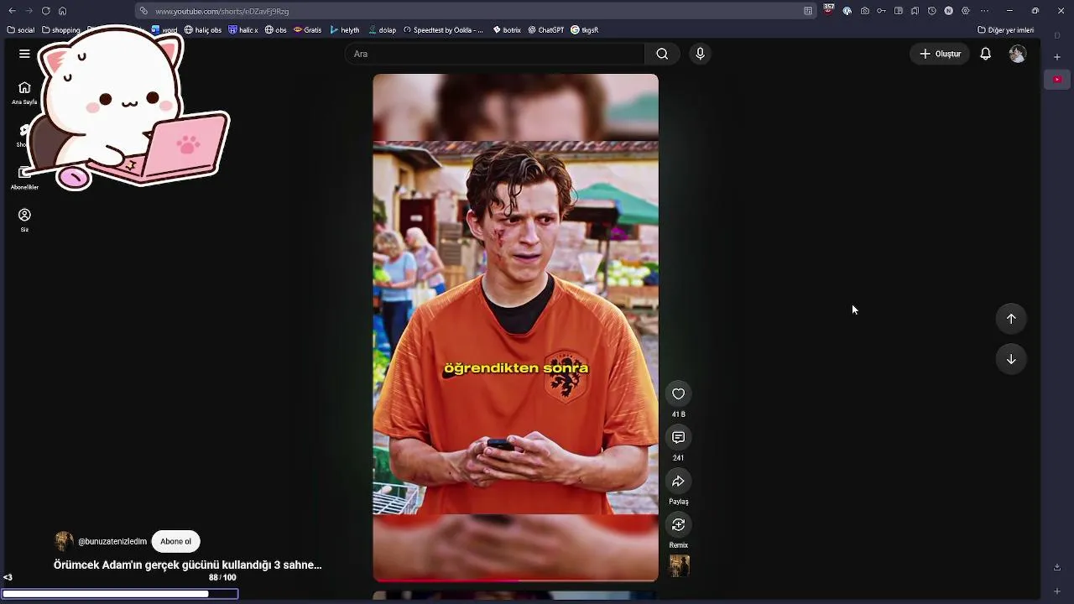Image resolution: width=1074 pixels, height=604 pixels.
Task: Click the Oluştur create button
Action: [940, 54]
